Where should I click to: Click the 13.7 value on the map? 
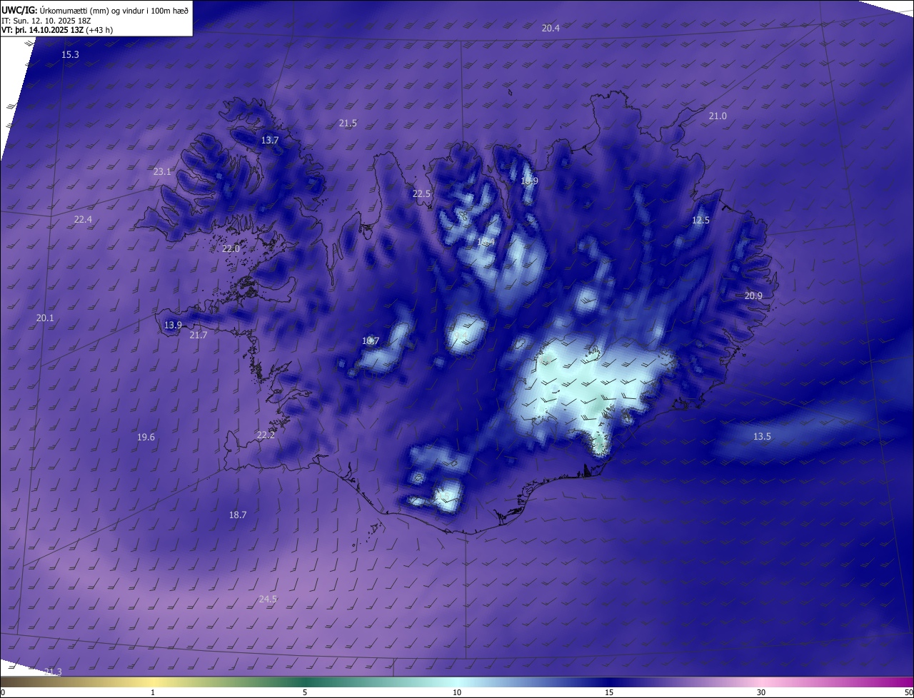[x=270, y=141]
